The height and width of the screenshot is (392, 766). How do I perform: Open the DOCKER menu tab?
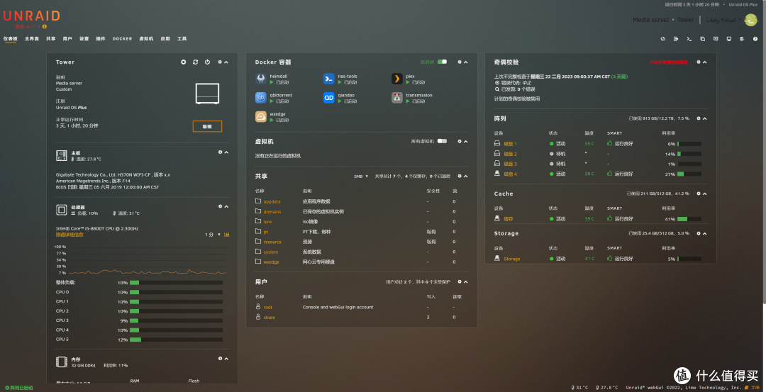point(122,38)
